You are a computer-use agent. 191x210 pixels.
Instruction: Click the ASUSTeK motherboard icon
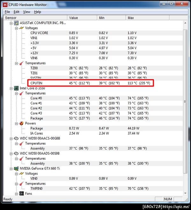[x=16, y=23]
